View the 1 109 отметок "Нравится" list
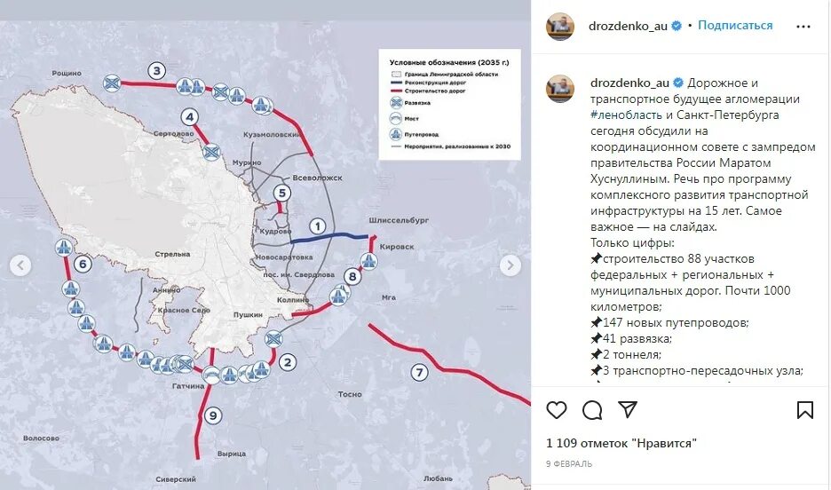Viewport: 831px width, 490px height. tap(621, 443)
